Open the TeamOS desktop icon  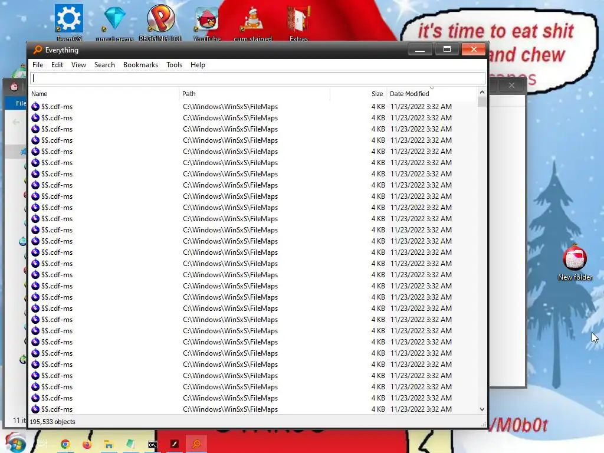pos(69,22)
